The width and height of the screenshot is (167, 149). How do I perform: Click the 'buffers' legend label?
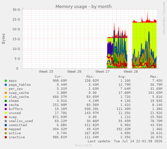click(x=16, y=109)
